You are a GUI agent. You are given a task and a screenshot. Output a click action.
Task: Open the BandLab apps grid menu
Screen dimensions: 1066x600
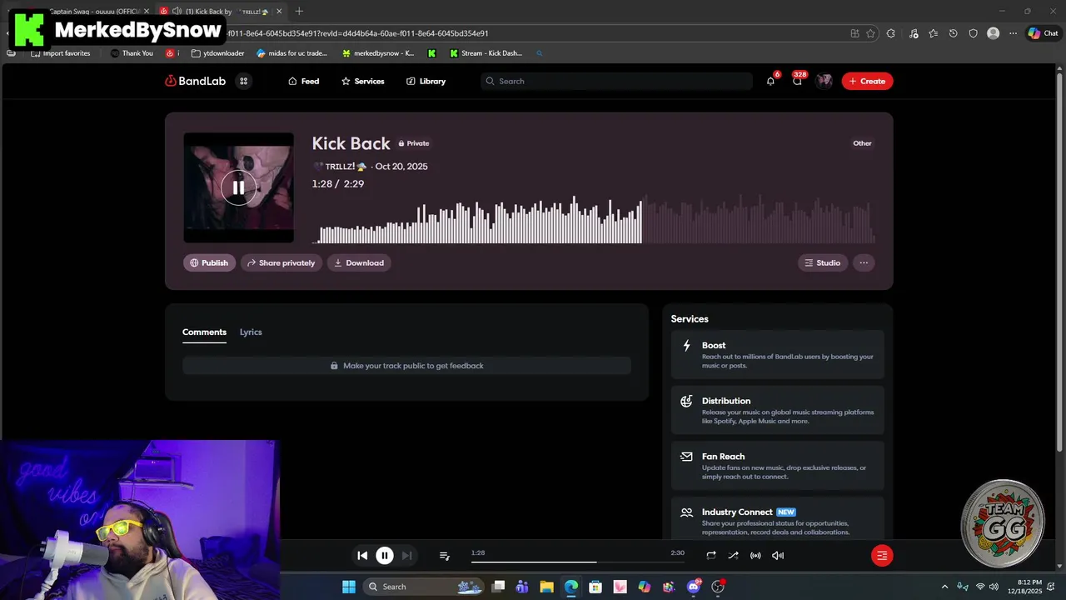point(243,81)
